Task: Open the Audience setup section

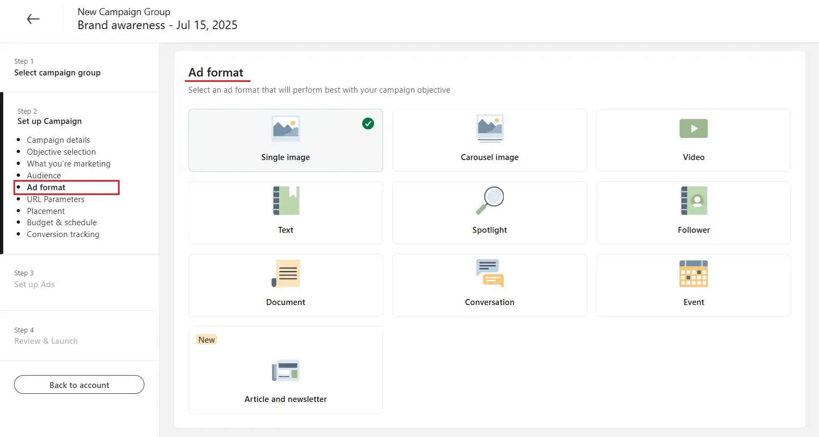Action: click(44, 175)
